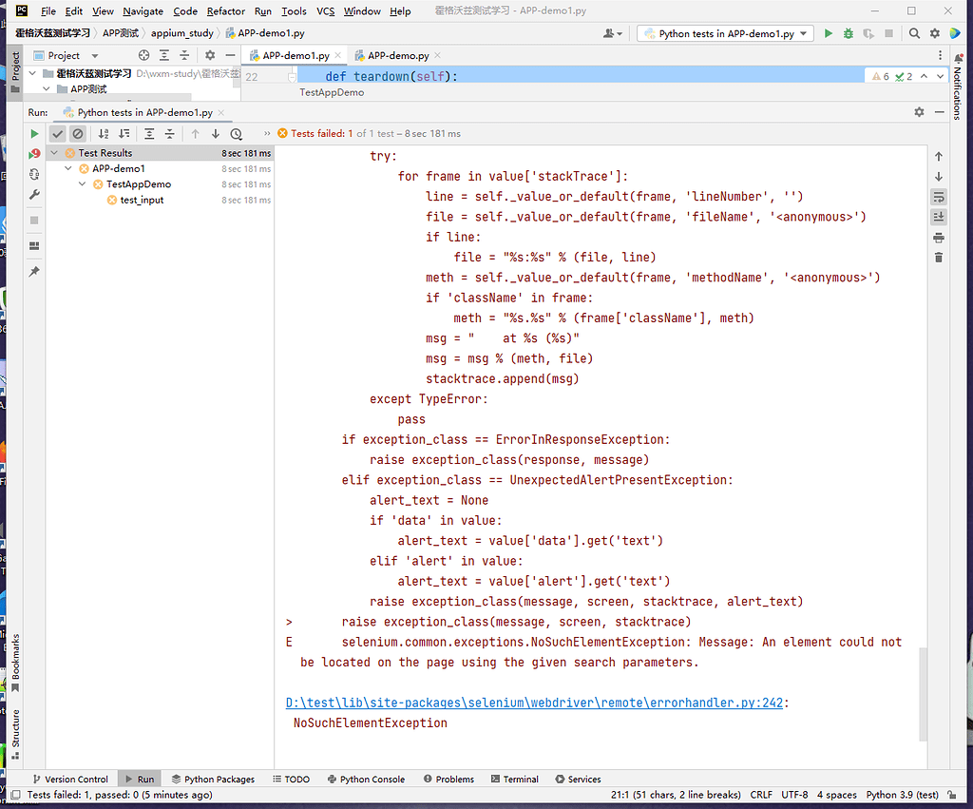This screenshot has width=973, height=809.
Task: Select opened file locate icon in Project panel
Action: pos(144,55)
